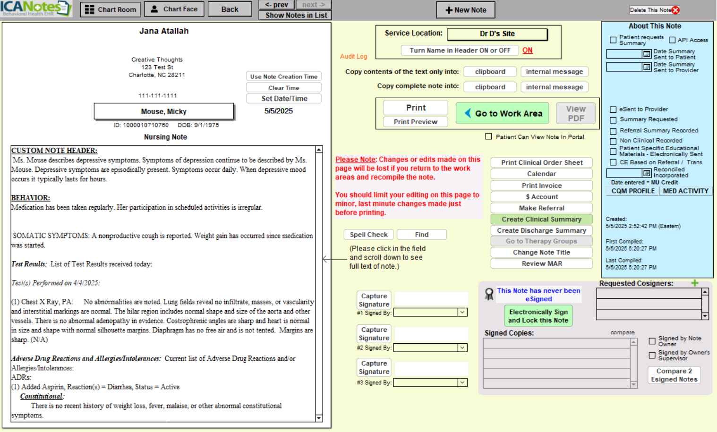This screenshot has width=717, height=432.
Task: Expand the #3 Signed By dropdown
Action: 462,382
